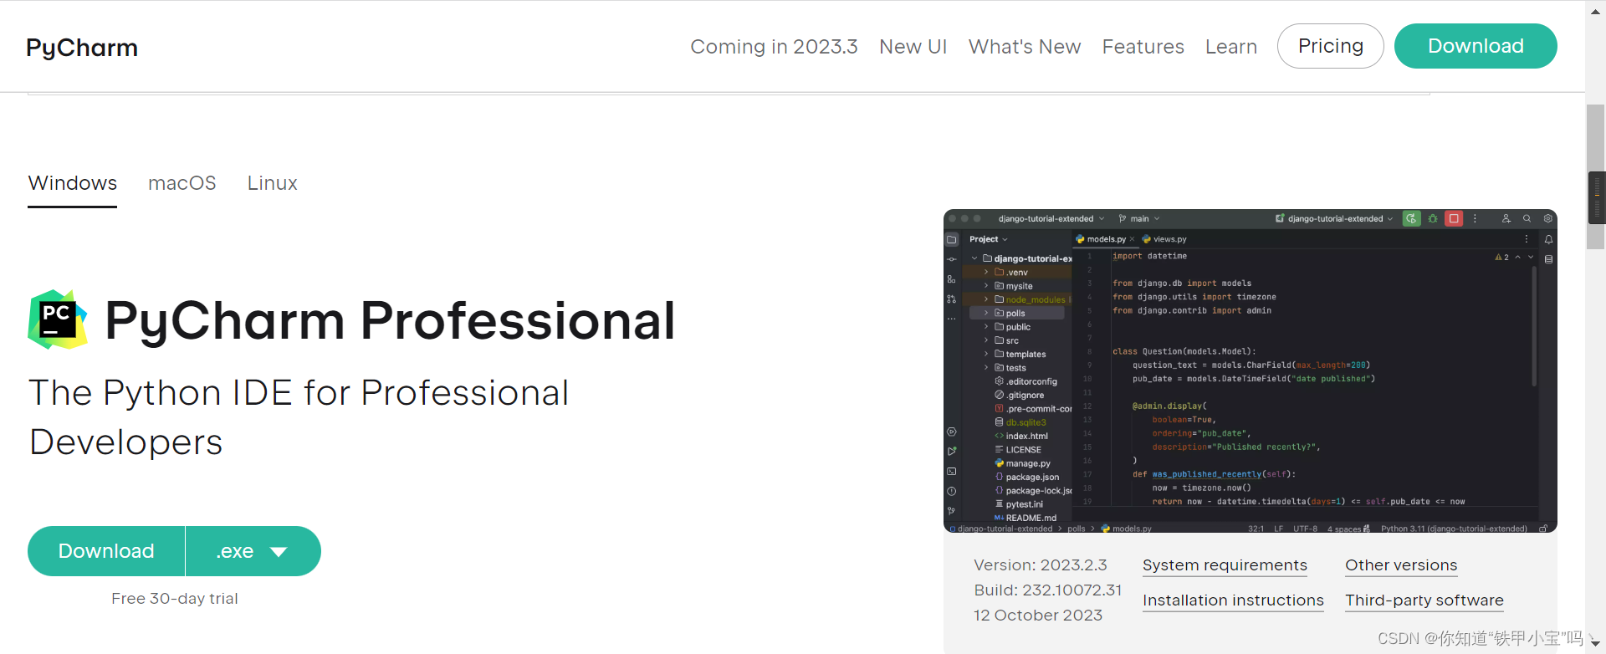
Task: Click the toolbar kebab menu beside Stop icon
Action: (1475, 218)
